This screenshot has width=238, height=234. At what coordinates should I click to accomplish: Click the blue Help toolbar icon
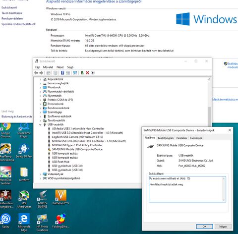click(x=62, y=73)
